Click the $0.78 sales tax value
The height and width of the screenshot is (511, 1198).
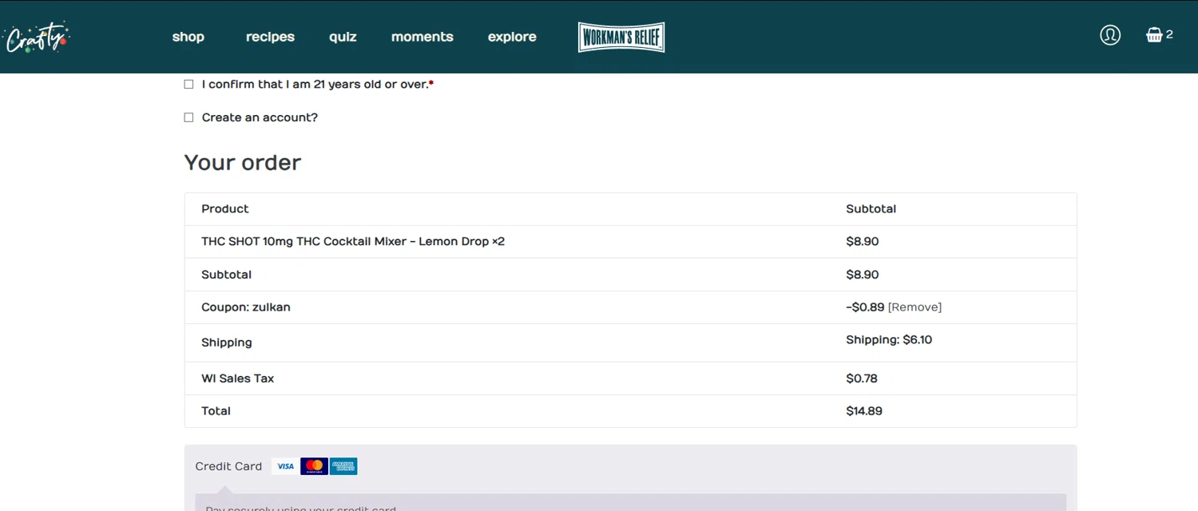click(862, 378)
